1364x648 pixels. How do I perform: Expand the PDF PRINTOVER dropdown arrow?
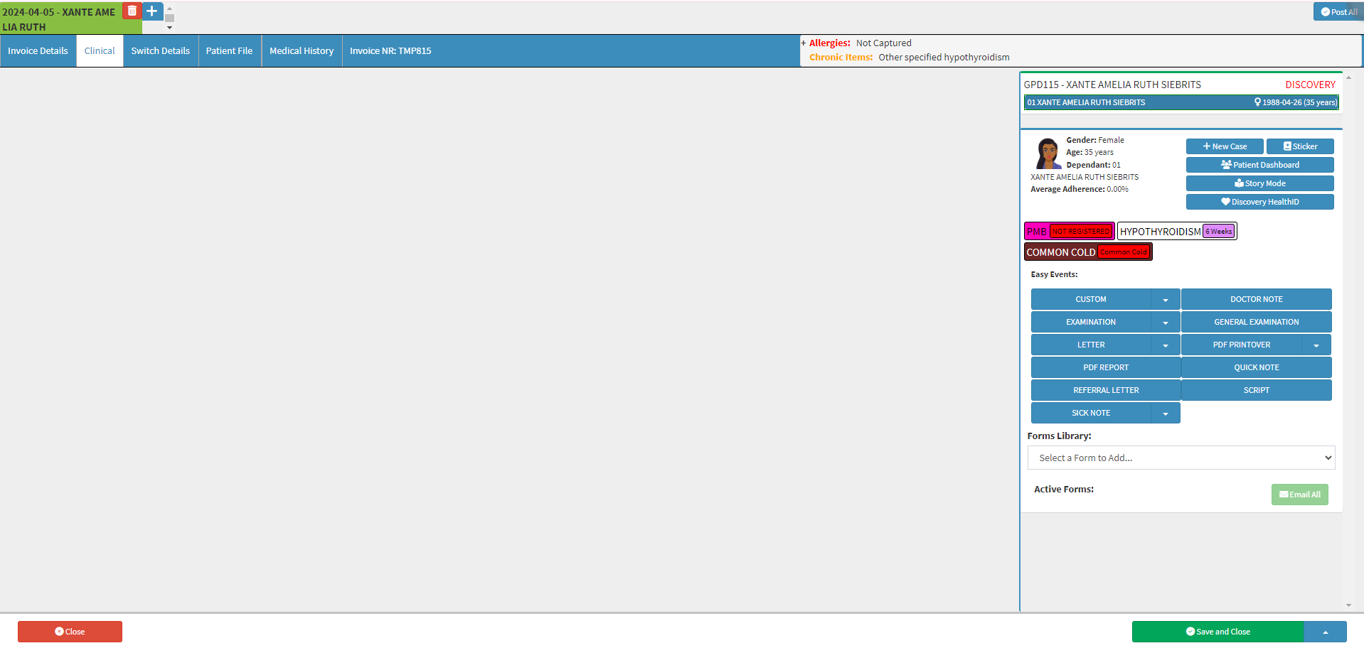click(x=1316, y=345)
